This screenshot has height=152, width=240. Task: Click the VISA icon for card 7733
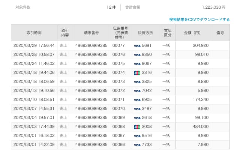click(137, 145)
